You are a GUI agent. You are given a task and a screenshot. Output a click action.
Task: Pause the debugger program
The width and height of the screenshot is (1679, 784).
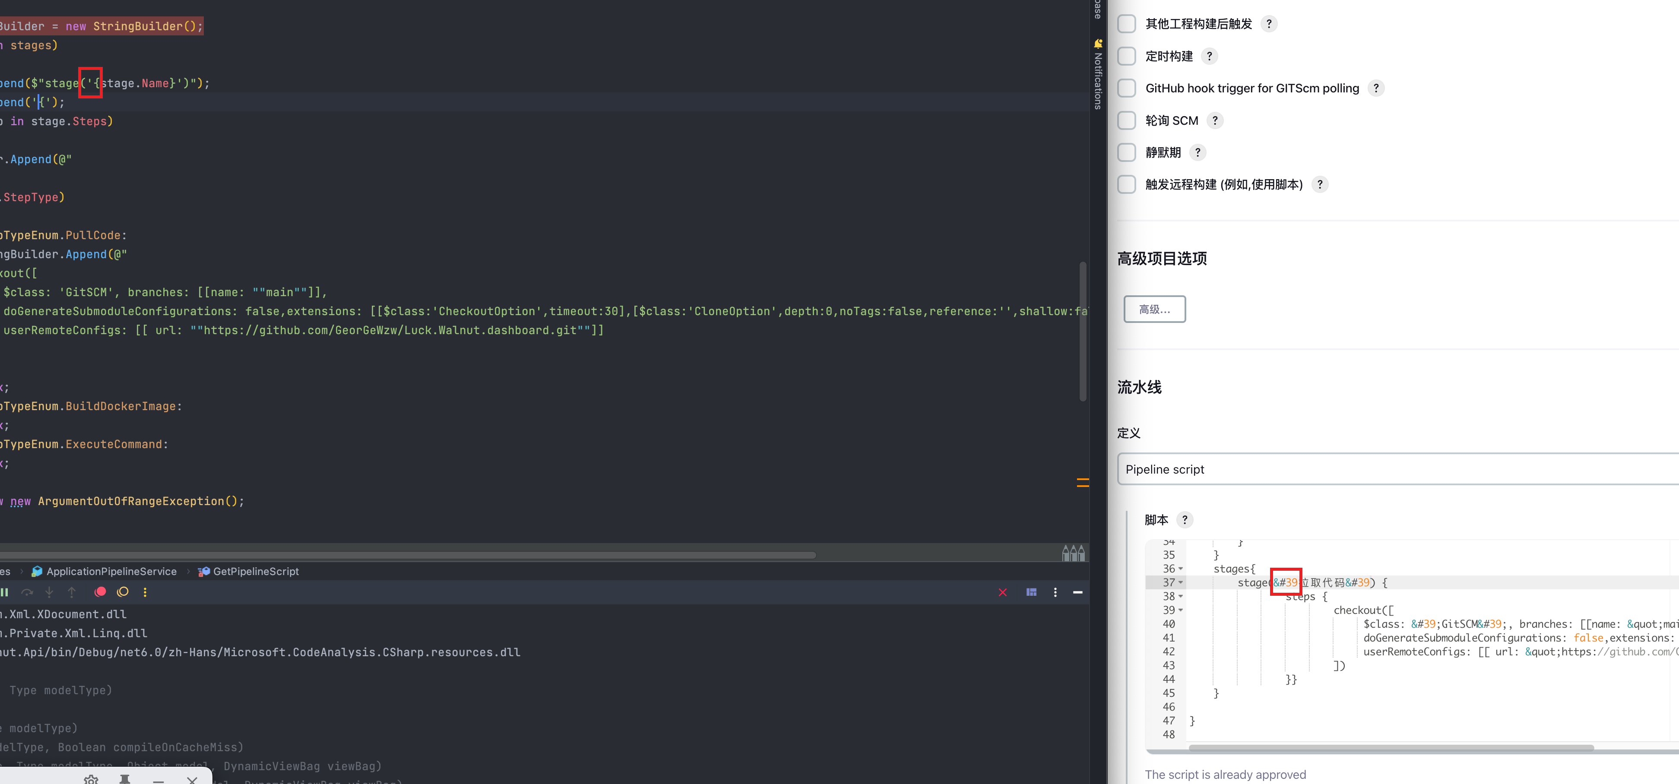5,592
